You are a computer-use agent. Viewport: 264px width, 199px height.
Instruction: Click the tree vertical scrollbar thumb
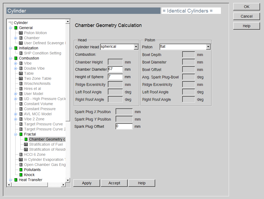68,72
